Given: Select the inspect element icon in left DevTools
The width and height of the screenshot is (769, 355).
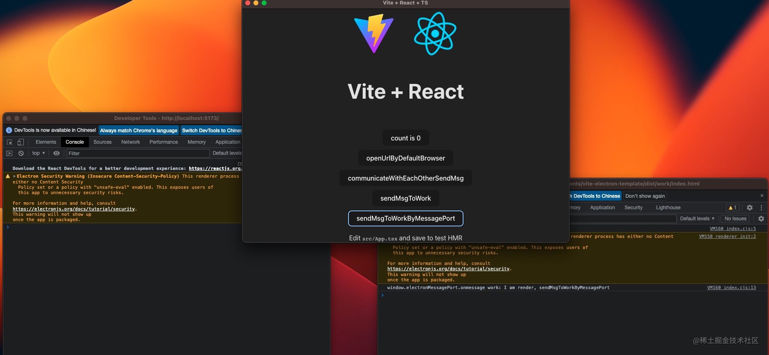Looking at the screenshot, I should (10, 142).
